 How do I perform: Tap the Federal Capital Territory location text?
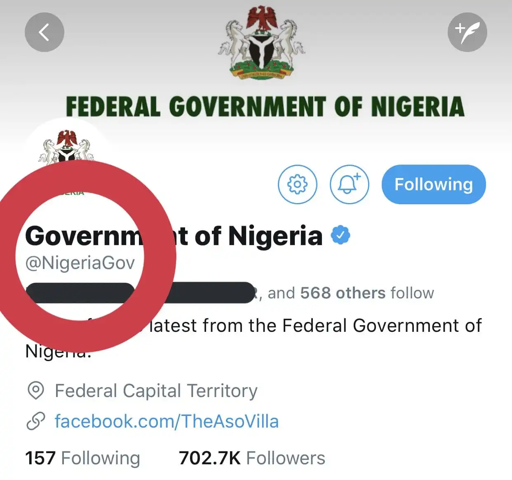tap(156, 390)
